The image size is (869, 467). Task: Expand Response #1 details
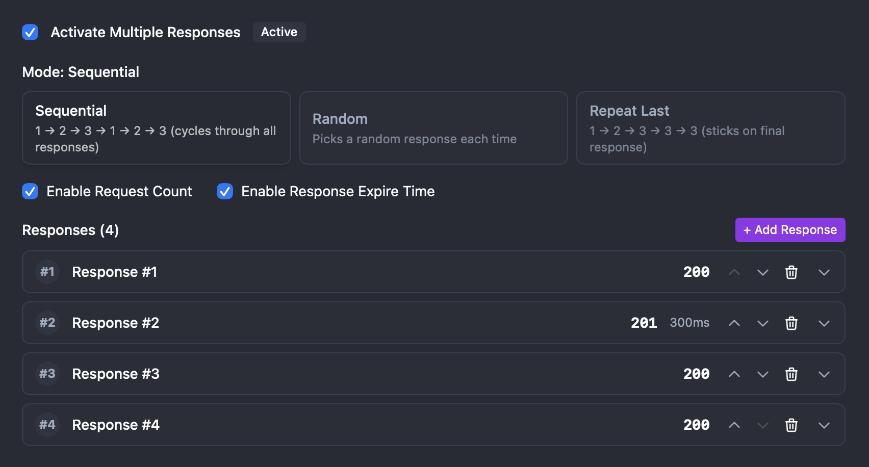click(824, 272)
